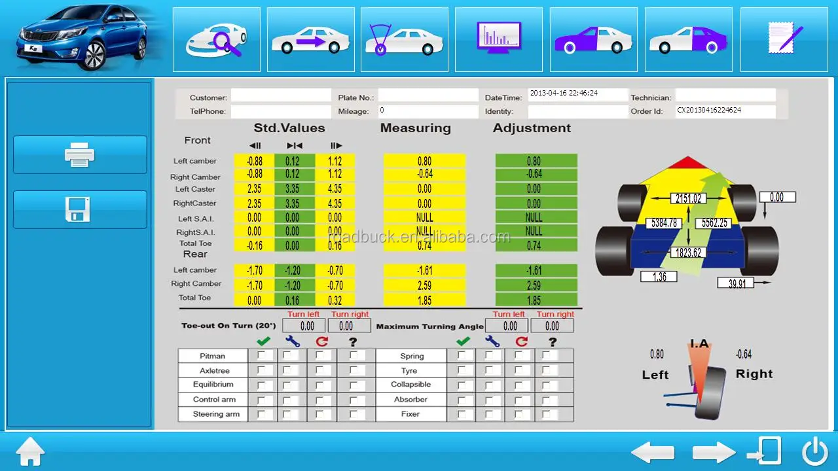The width and height of the screenshot is (838, 471).
Task: Open the monitor bar chart icon
Action: (x=499, y=39)
